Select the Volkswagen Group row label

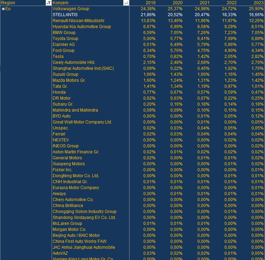click(x=71, y=9)
